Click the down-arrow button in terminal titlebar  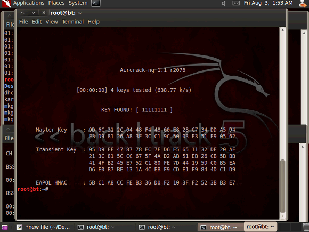click(x=34, y=13)
